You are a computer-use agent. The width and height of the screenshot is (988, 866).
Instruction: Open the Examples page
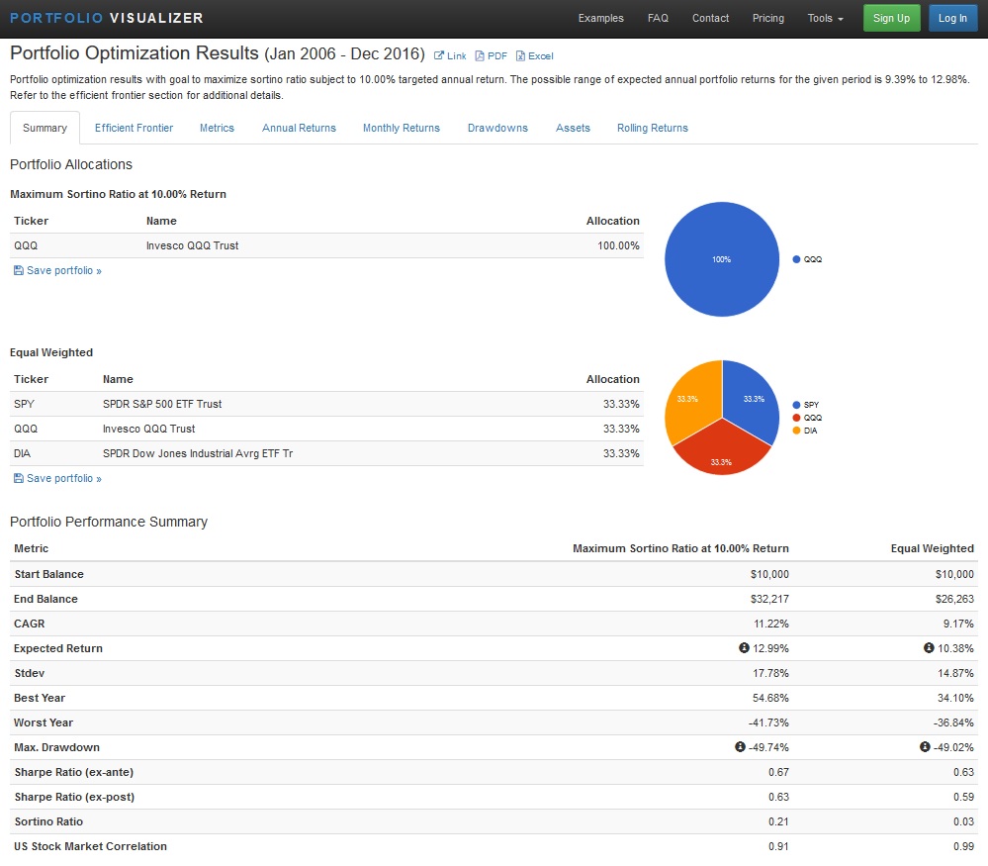(x=600, y=18)
